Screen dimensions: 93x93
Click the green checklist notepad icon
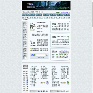point(68,83)
